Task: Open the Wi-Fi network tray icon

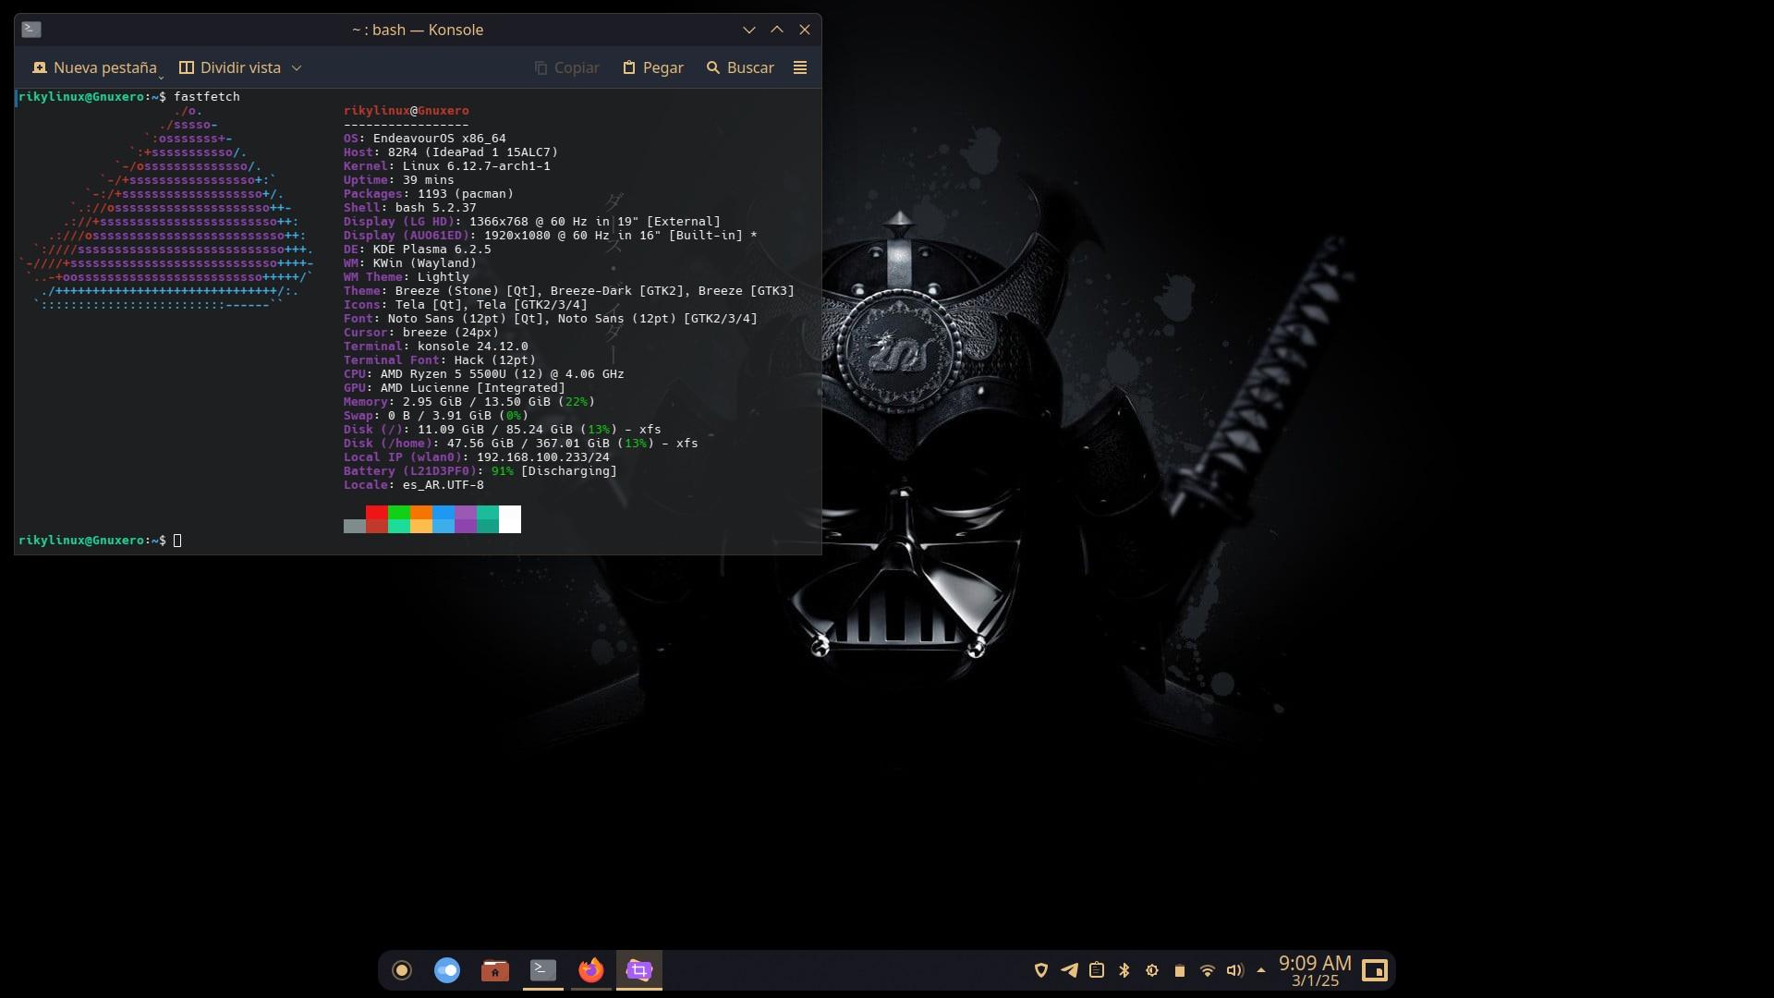Action: click(x=1208, y=970)
